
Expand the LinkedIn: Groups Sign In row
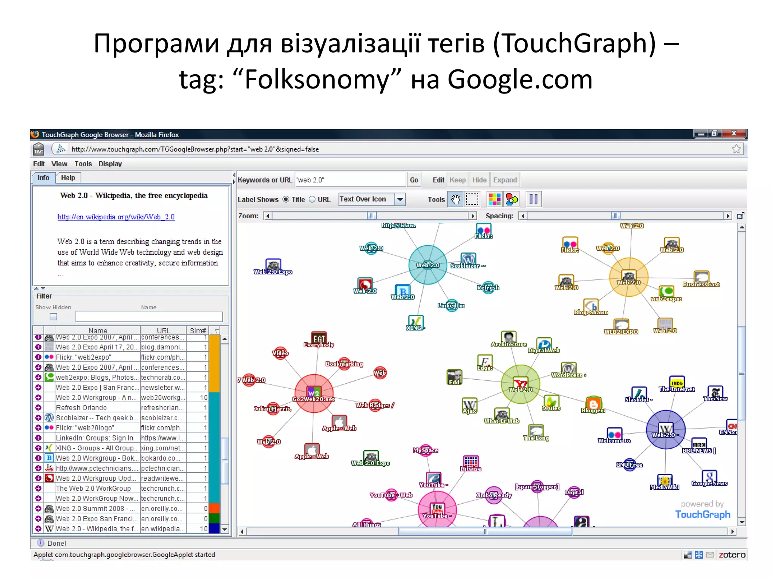pos(38,438)
